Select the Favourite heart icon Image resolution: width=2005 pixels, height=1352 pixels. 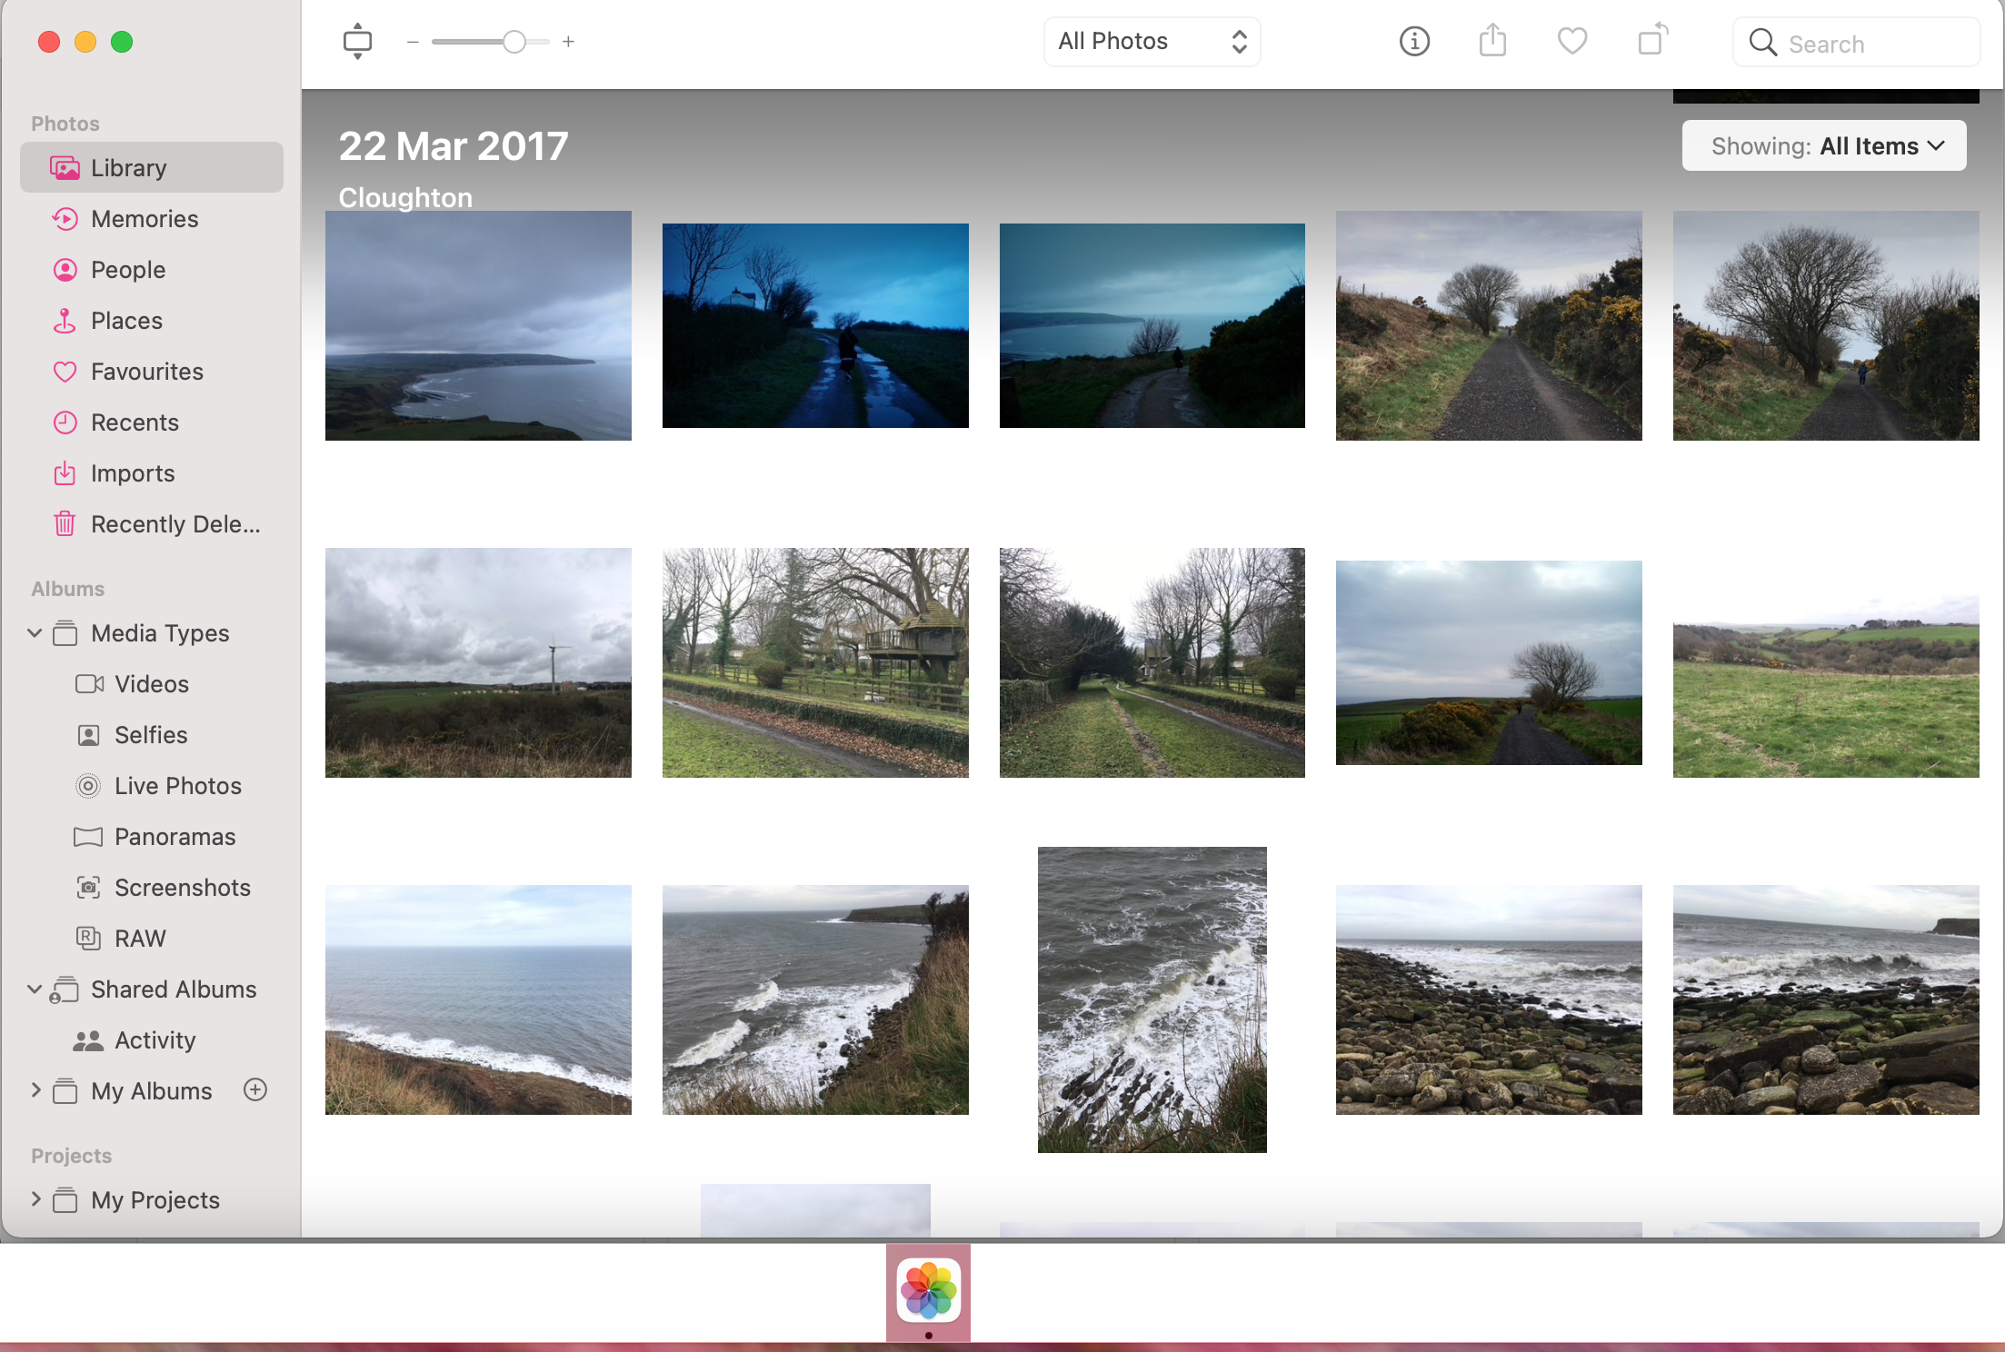[1572, 42]
